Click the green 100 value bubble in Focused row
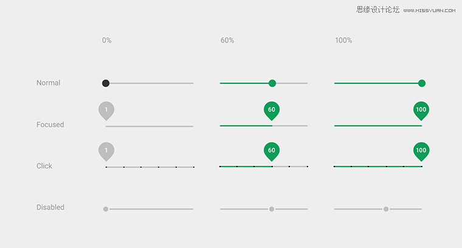Viewport: 462px width, 248px height. [x=421, y=111]
